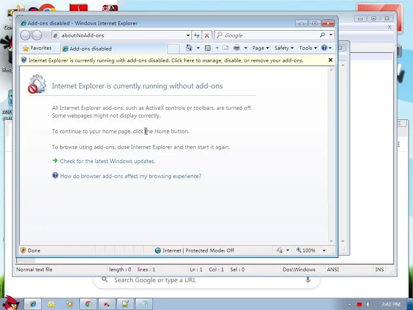Open the Tools menu
This screenshot has height=310, width=413.
tap(308, 48)
